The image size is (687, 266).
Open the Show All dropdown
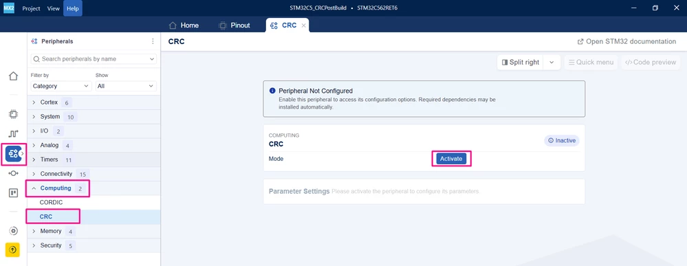[x=126, y=86]
